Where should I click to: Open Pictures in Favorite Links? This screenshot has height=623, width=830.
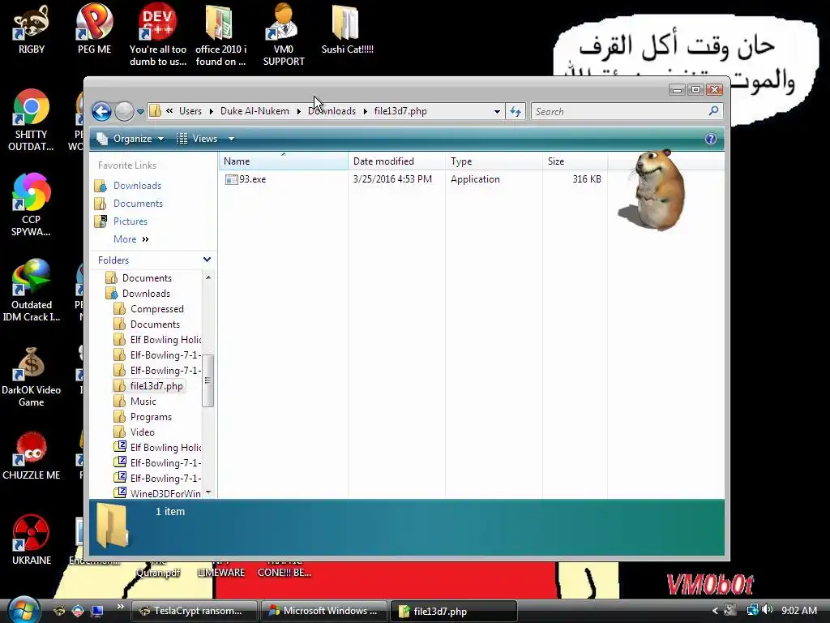[130, 221]
